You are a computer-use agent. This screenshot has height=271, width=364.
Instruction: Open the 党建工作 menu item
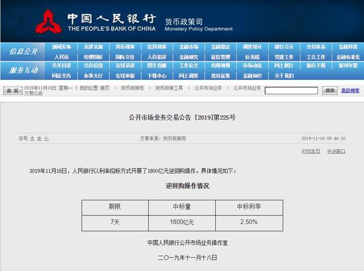(x=284, y=57)
